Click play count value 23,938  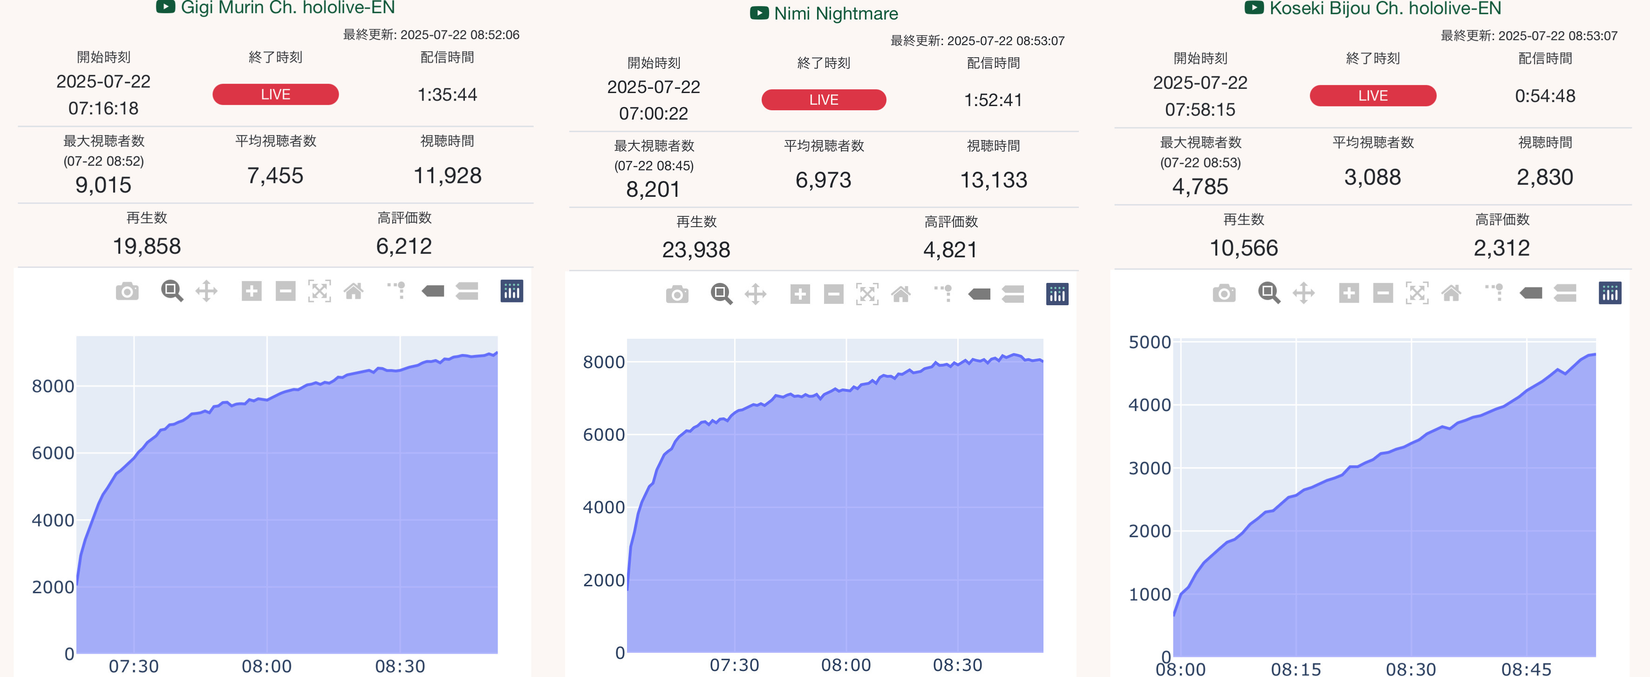point(696,249)
